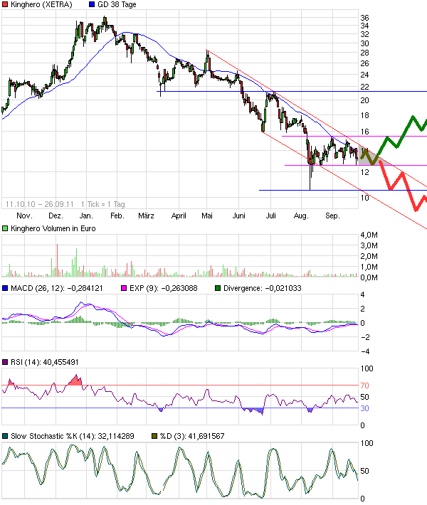Click the 'März' month label on the axis
The image size is (427, 505).
coord(146,216)
